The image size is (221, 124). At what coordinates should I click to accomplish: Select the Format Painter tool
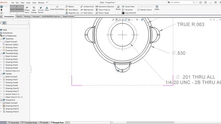coord(41,10)
